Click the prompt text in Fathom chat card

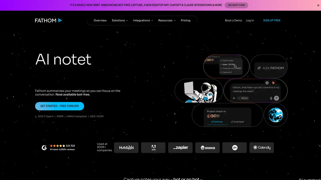256,89
